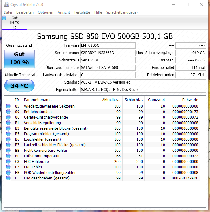Open the Datei menu
This screenshot has width=210, height=212.
(x=8, y=12)
